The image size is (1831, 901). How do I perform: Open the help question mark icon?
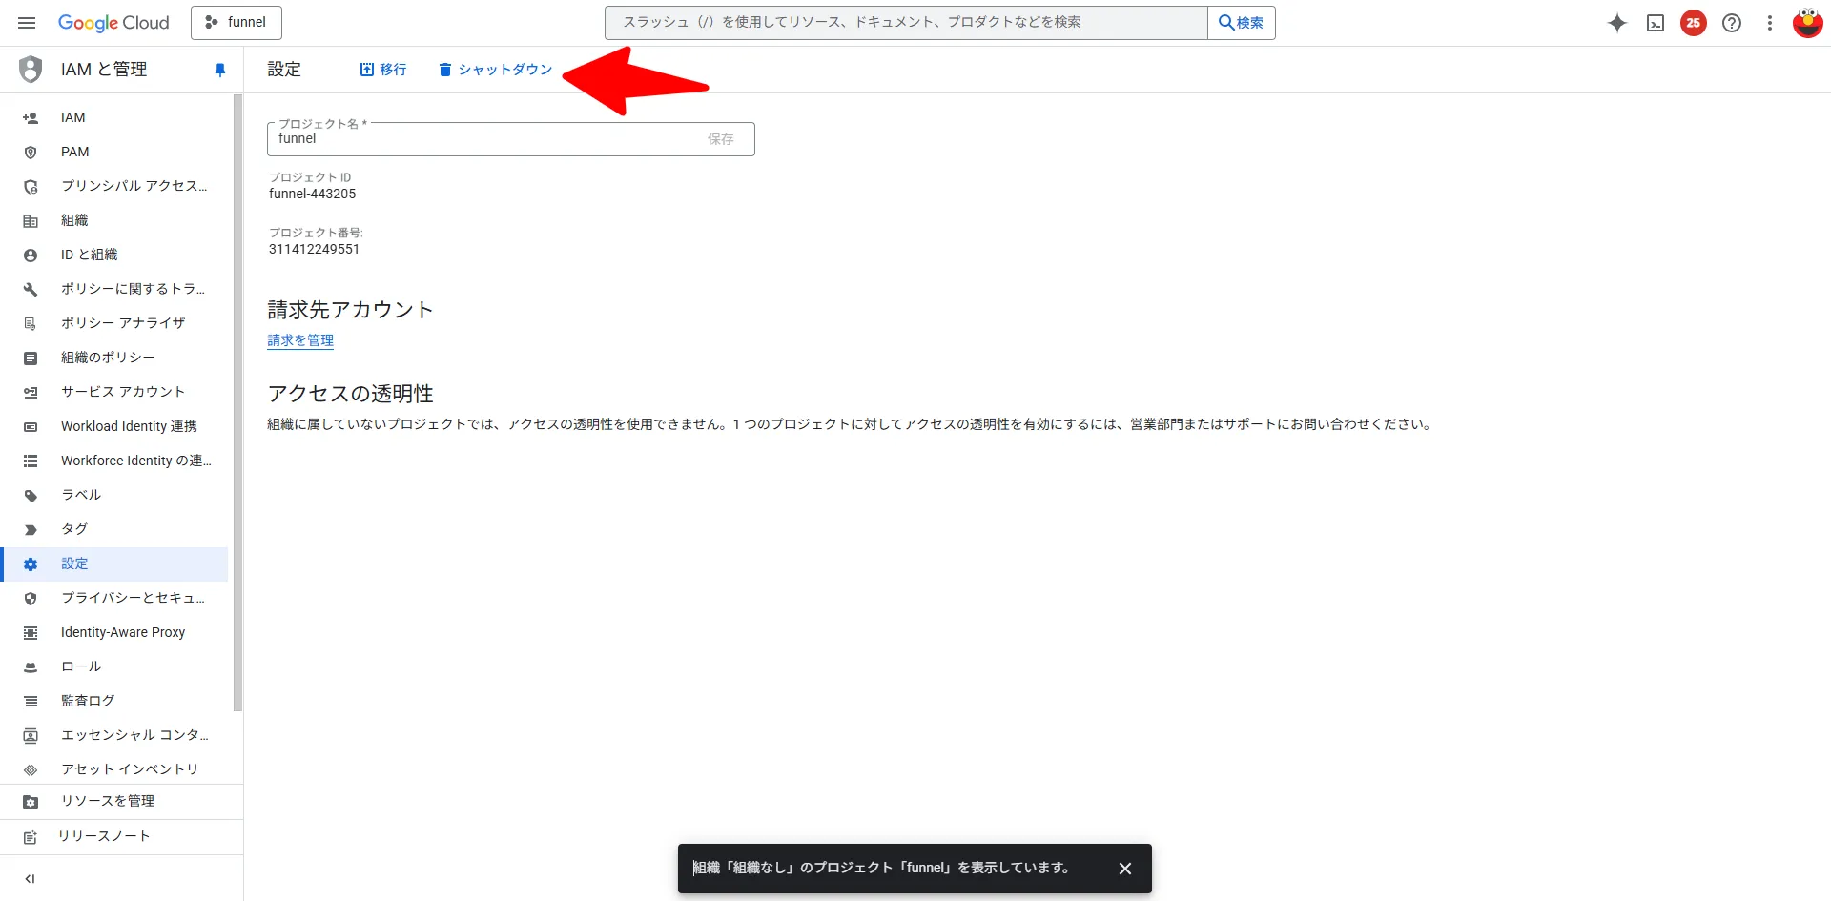[x=1732, y=23]
